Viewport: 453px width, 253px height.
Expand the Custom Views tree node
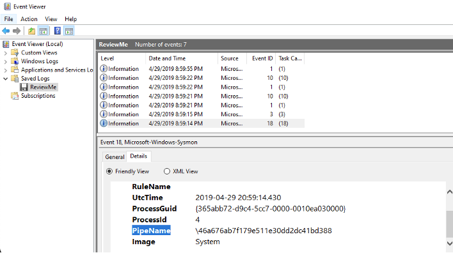[x=6, y=53]
